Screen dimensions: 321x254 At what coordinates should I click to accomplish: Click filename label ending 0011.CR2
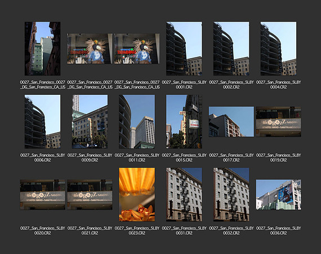[137, 157]
